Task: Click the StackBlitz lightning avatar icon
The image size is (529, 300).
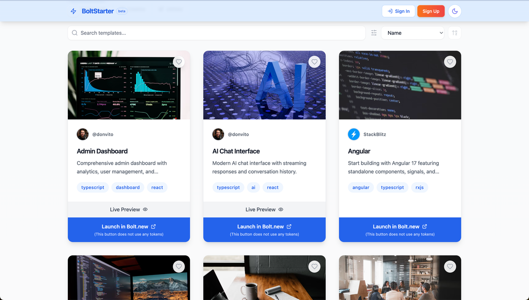Action: click(x=354, y=134)
